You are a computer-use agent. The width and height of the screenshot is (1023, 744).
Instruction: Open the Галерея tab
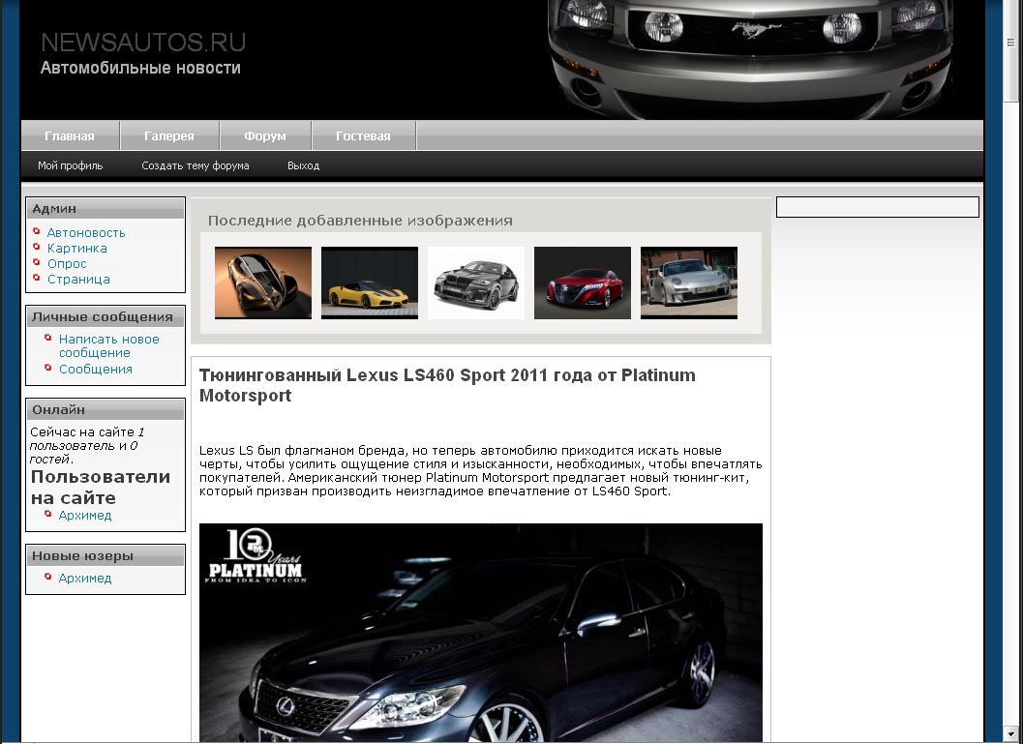[169, 135]
